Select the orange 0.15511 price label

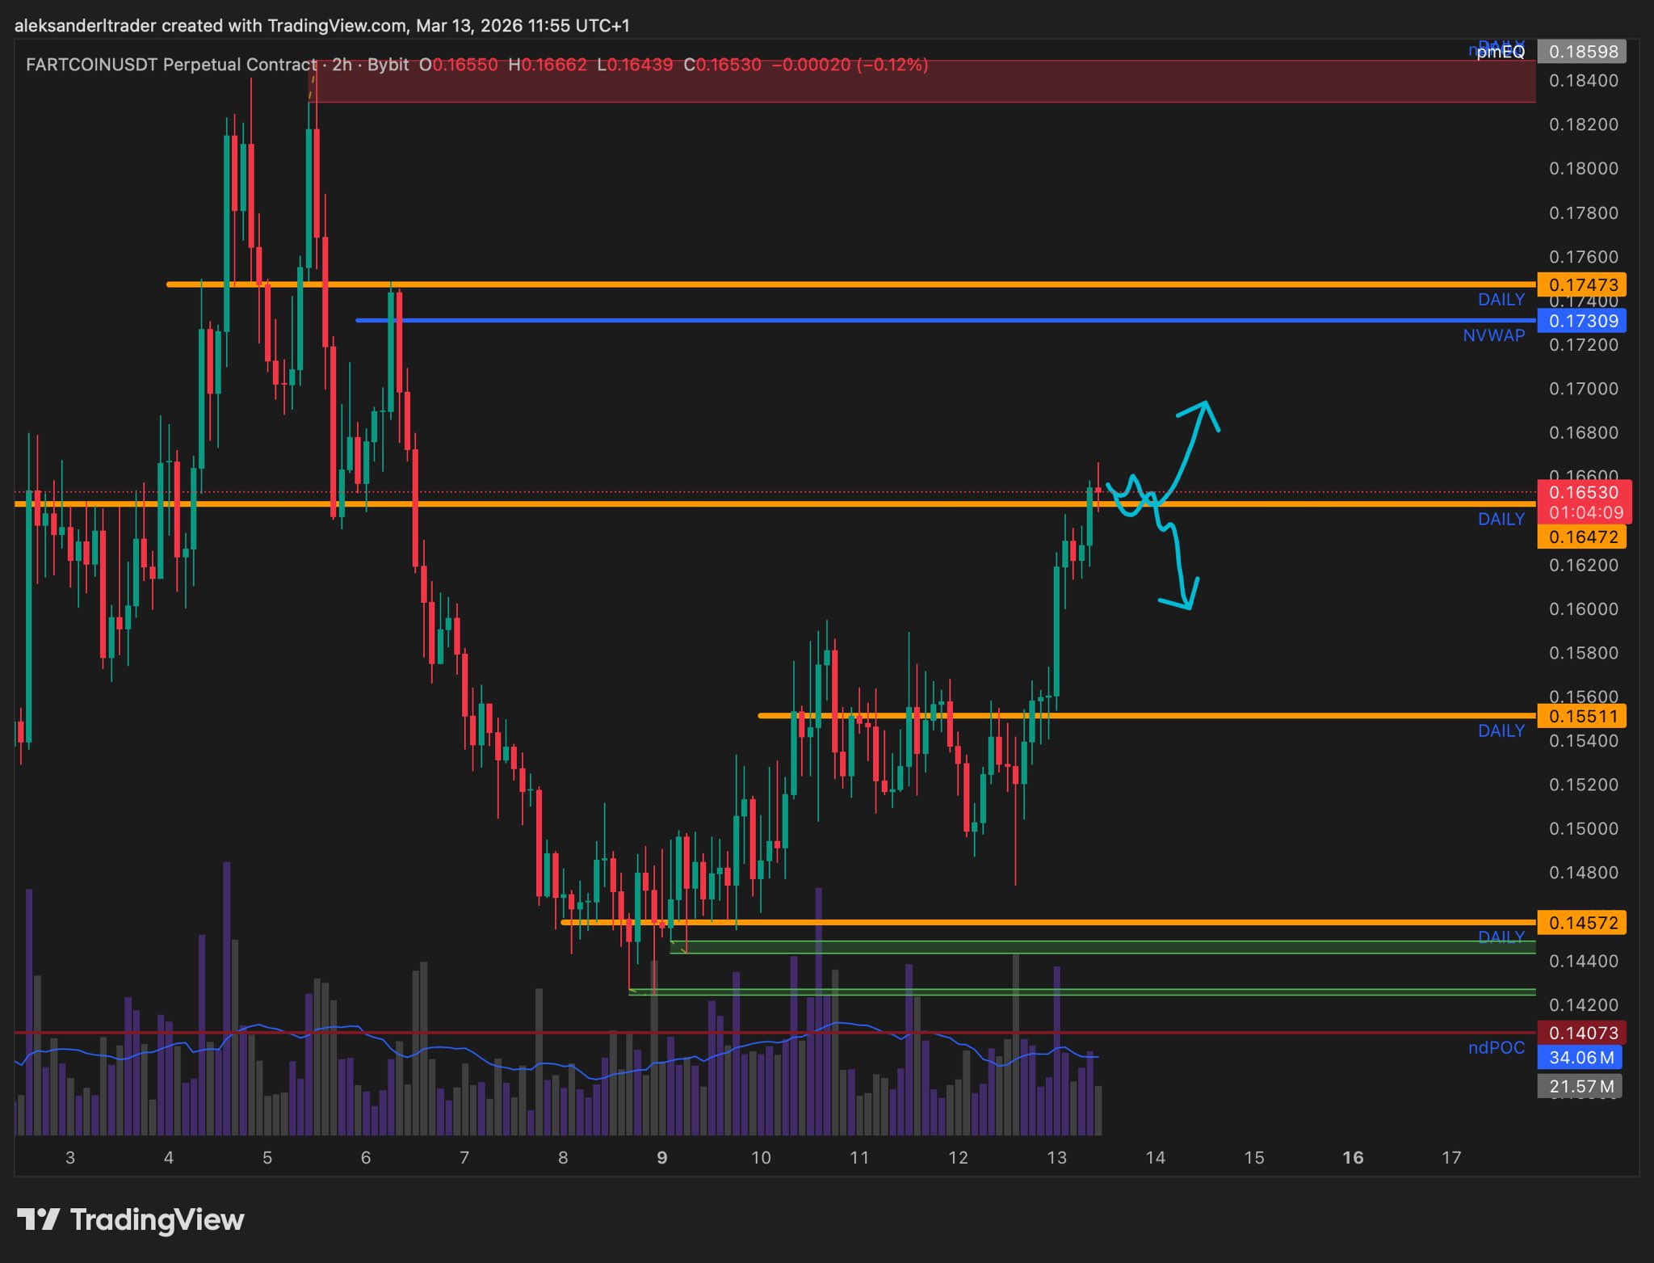[x=1582, y=716]
